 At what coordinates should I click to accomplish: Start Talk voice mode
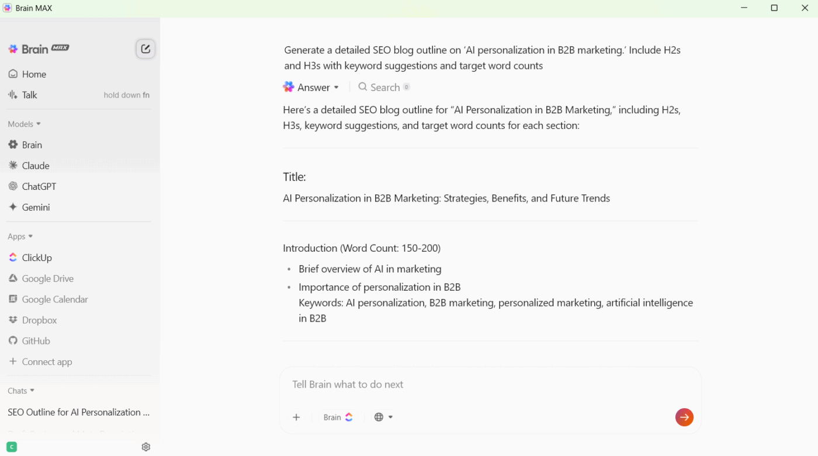[x=29, y=95]
